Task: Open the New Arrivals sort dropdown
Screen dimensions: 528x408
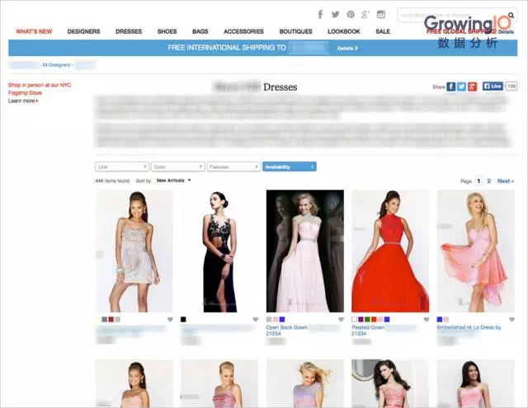Action: tap(173, 181)
